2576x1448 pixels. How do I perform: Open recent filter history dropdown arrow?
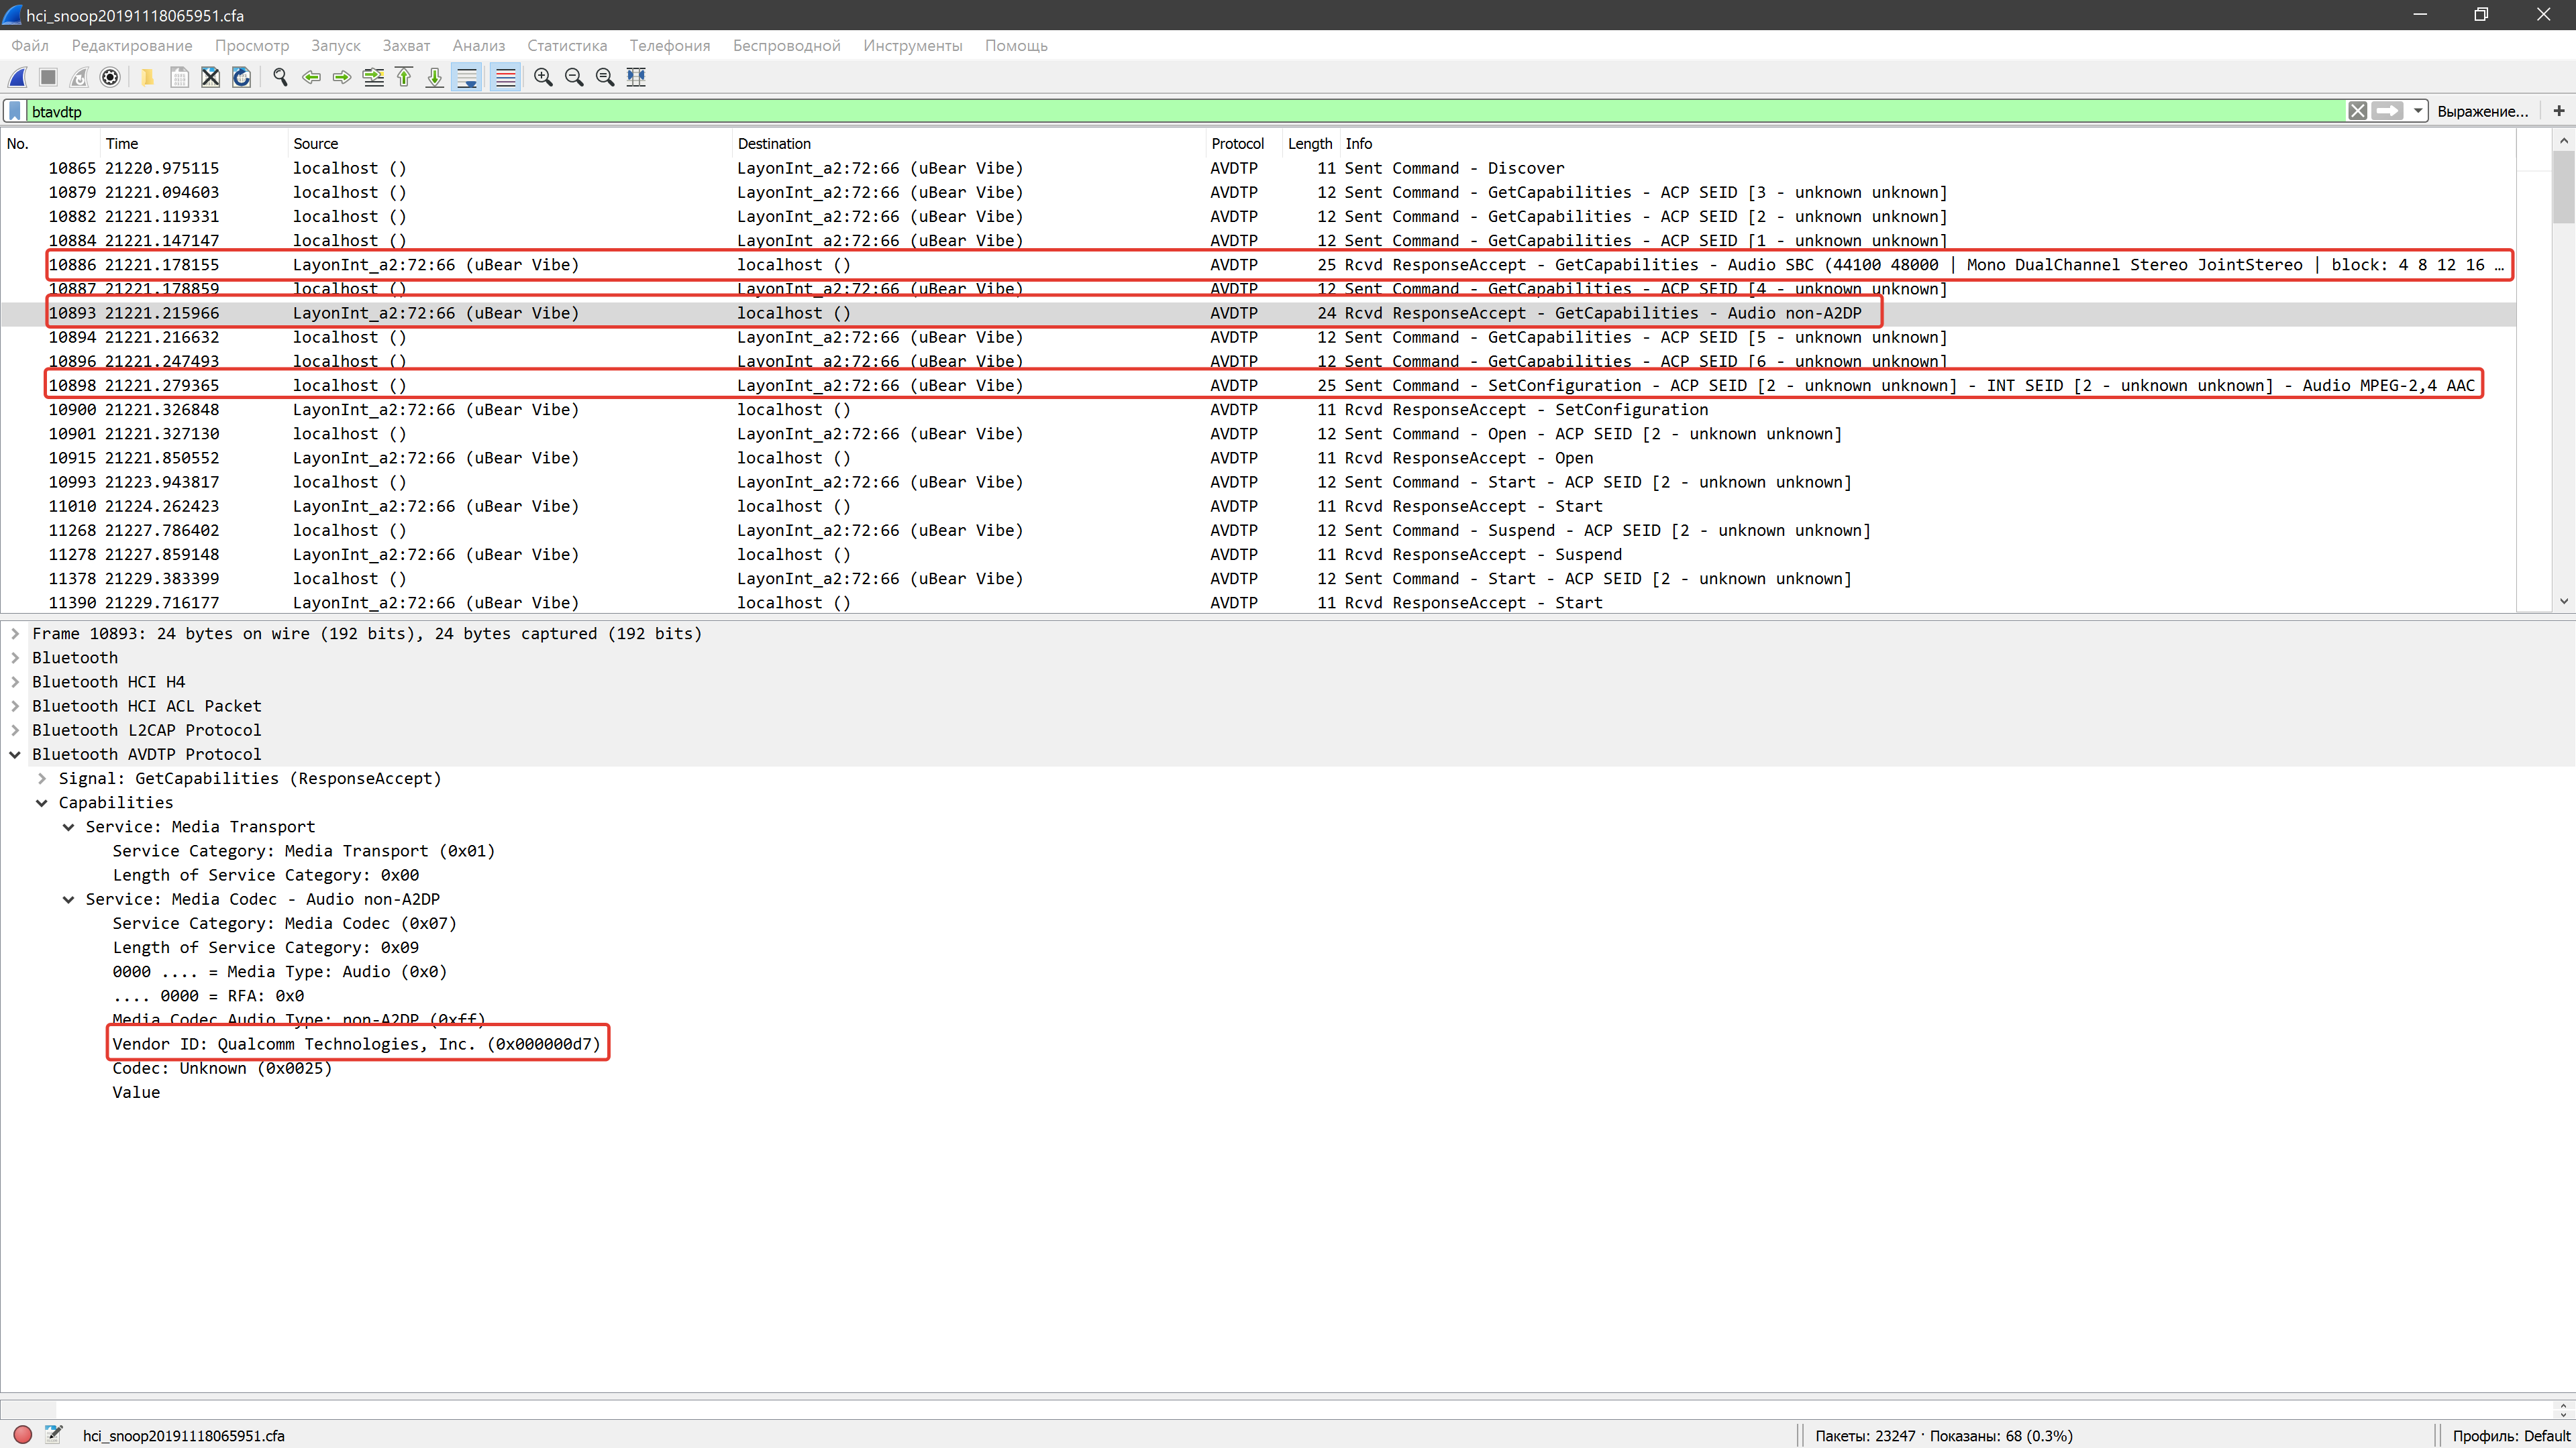click(2418, 111)
